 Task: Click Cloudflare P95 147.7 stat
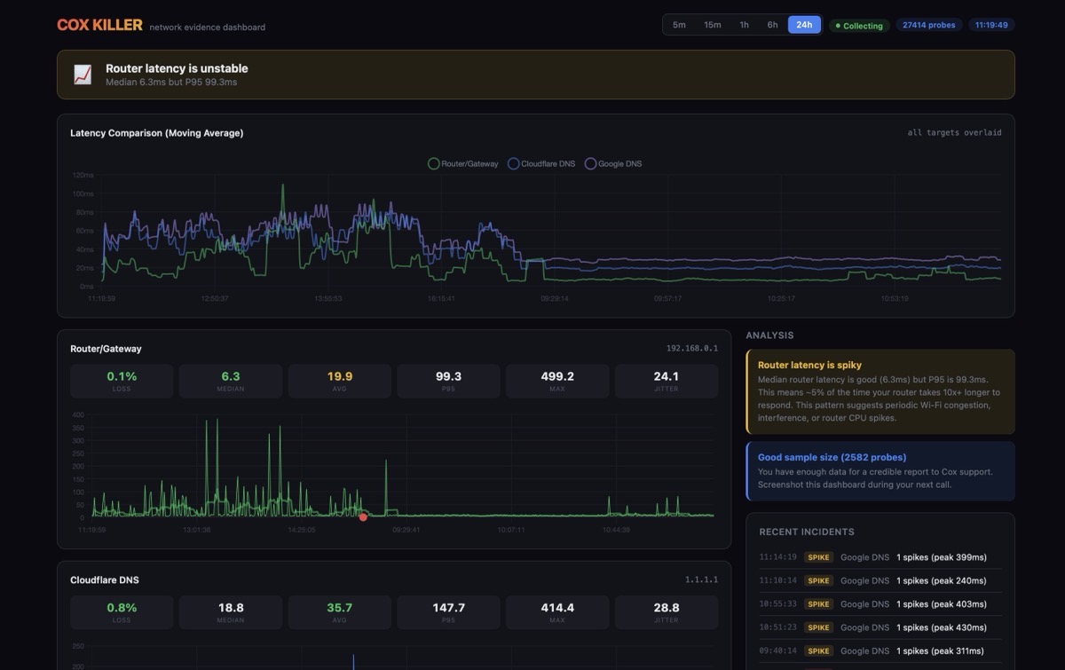pos(448,612)
